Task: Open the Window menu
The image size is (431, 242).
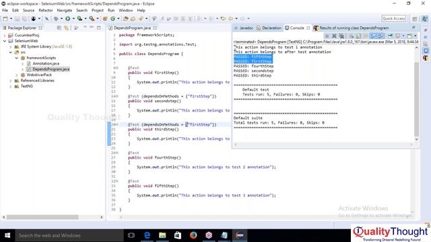Action: pos(126,10)
